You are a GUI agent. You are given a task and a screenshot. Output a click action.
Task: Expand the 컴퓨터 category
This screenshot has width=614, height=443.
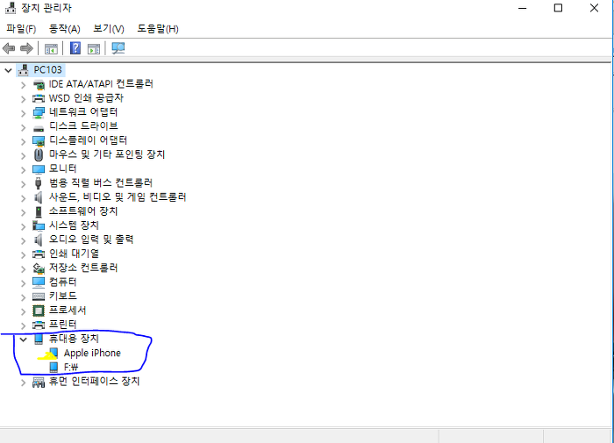(x=23, y=282)
